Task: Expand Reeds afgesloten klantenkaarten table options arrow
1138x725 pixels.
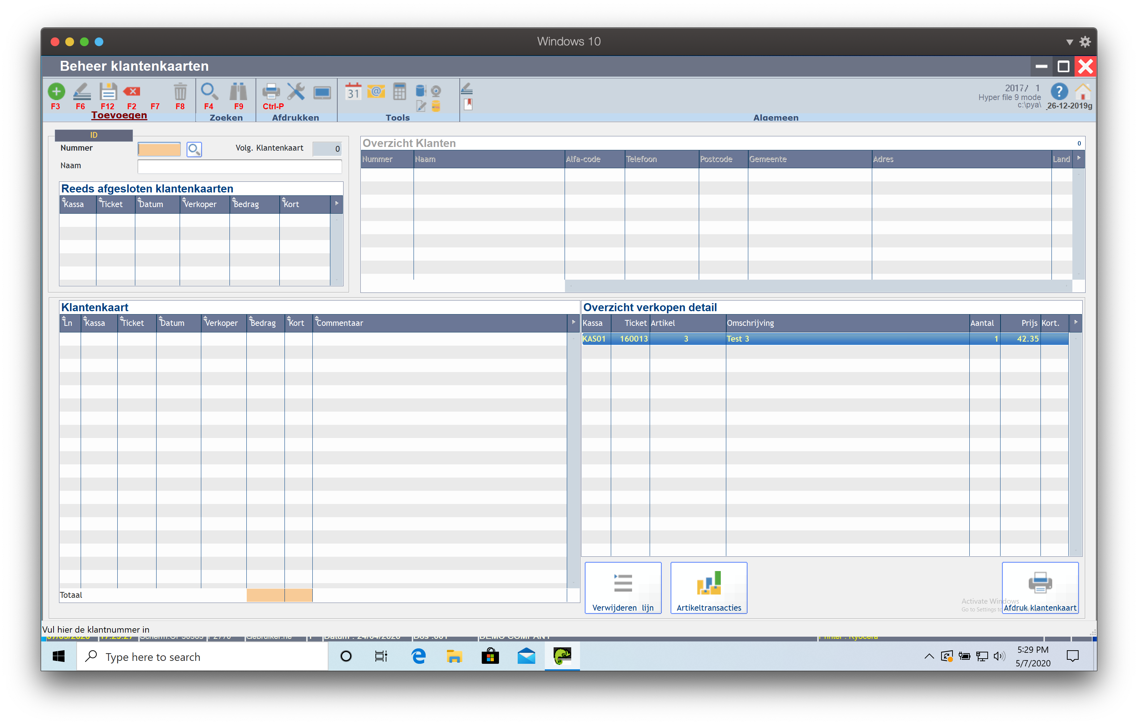Action: [337, 204]
